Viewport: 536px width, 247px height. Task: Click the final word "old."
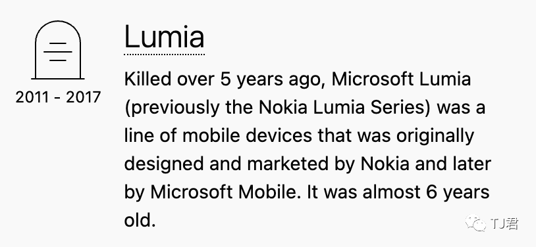point(140,221)
